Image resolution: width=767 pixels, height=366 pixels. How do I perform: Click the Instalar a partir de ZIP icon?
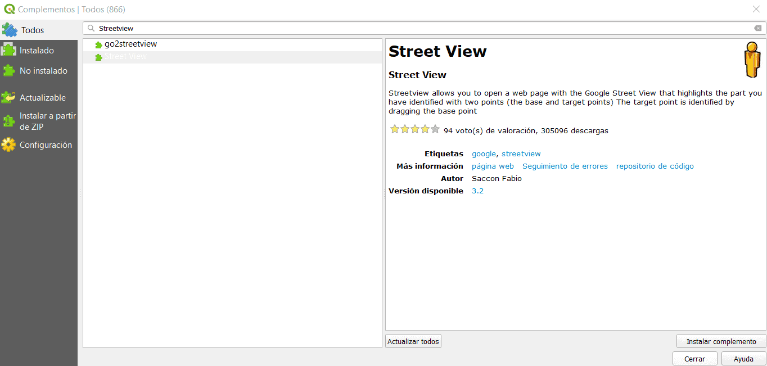8,121
